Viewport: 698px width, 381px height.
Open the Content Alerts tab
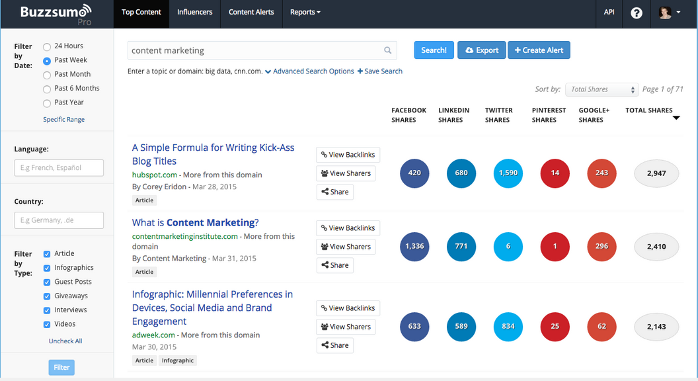pos(251,13)
